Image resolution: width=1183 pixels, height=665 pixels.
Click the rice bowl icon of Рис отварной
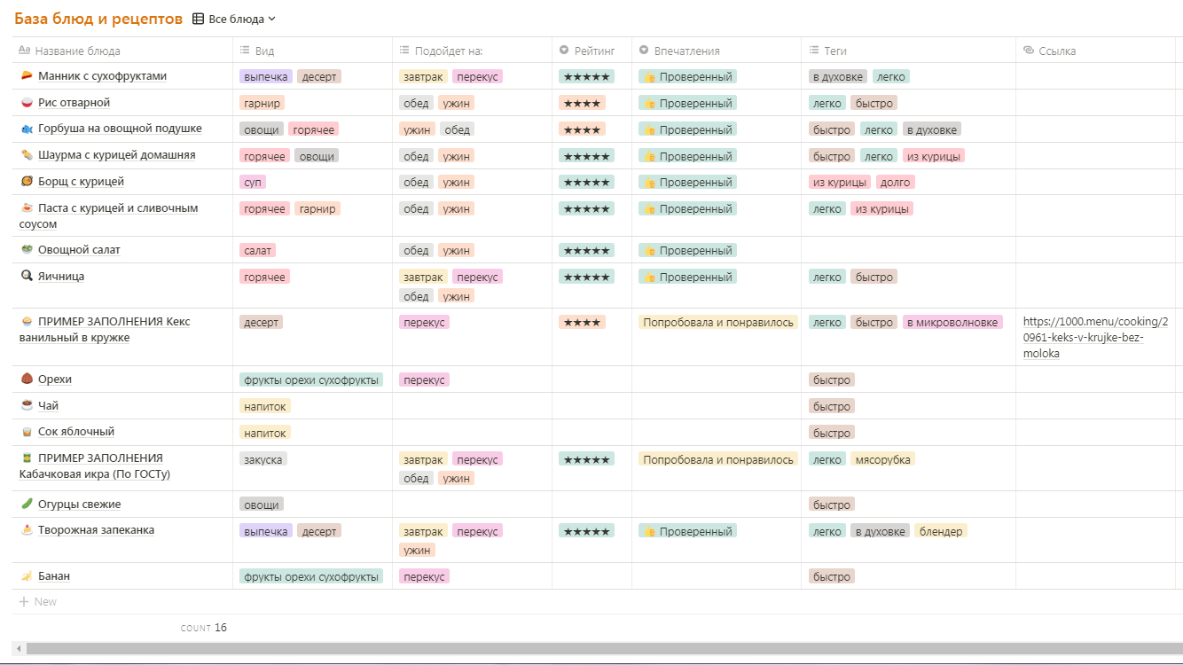point(27,103)
